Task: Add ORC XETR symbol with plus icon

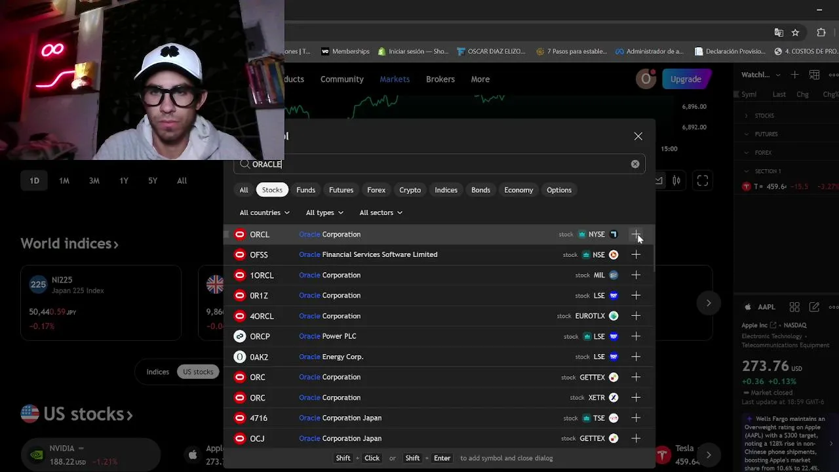Action: pos(636,397)
